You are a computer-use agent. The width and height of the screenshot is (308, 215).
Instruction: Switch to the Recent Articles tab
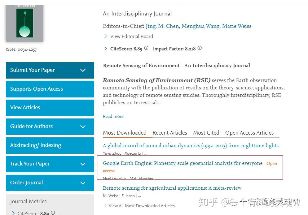click(x=170, y=133)
